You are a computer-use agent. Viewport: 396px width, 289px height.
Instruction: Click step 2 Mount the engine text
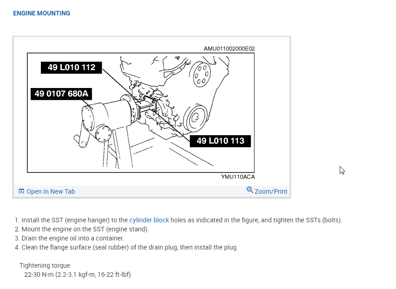85,229
